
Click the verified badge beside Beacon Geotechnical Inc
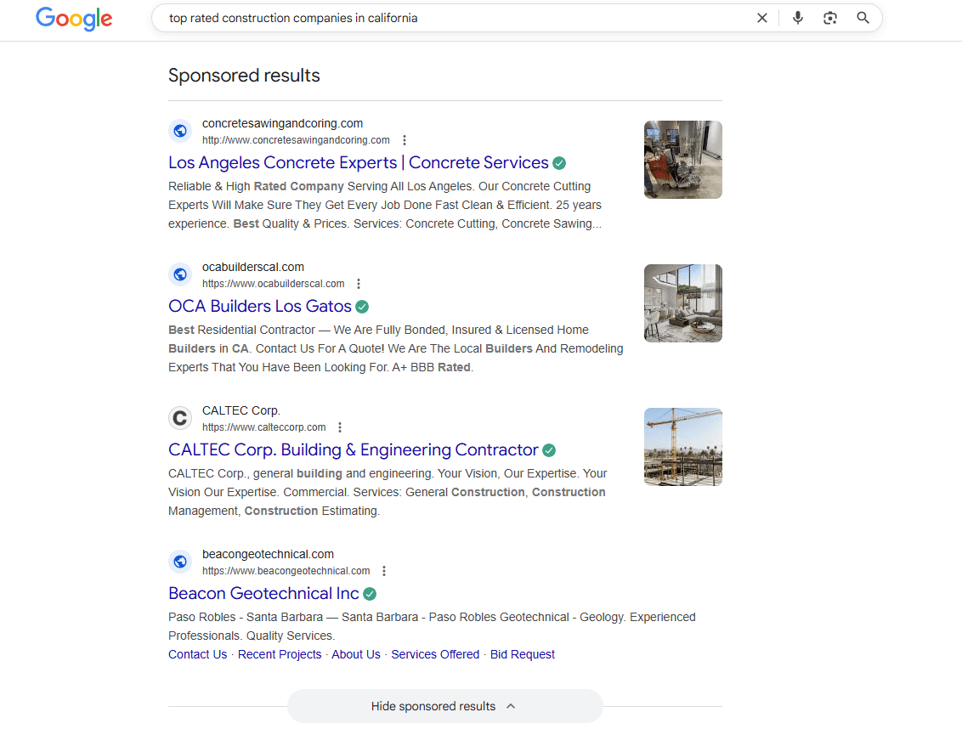tap(370, 593)
